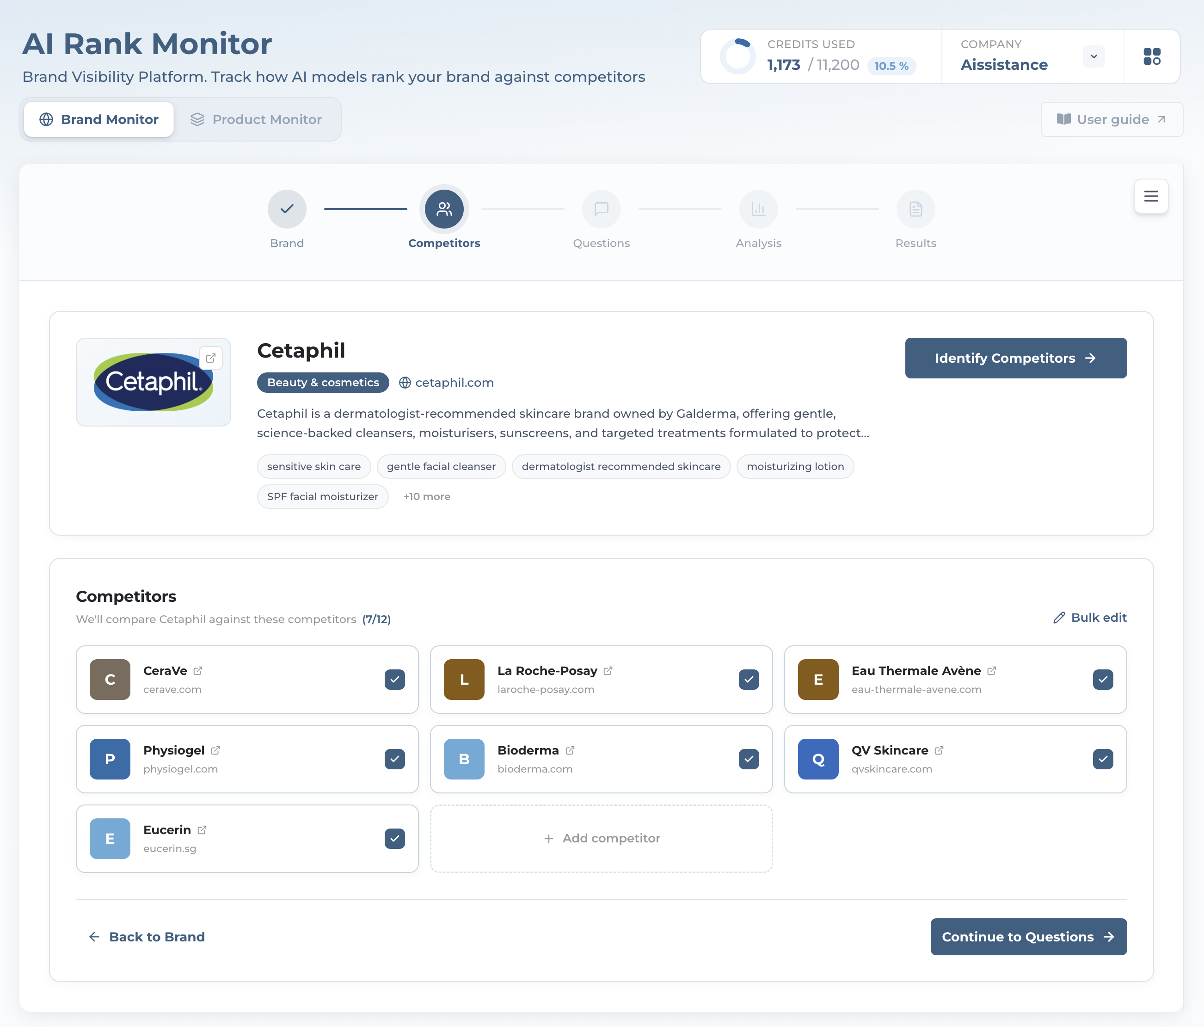
Task: Click the Cetaphil logo thumbnail
Action: coord(154,382)
